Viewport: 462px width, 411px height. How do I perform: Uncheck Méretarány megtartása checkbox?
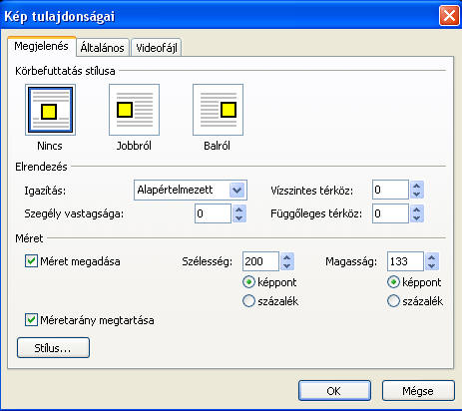(x=31, y=320)
